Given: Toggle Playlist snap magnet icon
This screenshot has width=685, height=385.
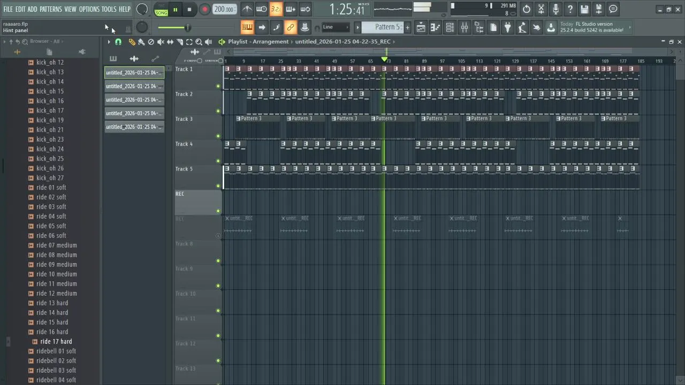Looking at the screenshot, I should [x=118, y=42].
